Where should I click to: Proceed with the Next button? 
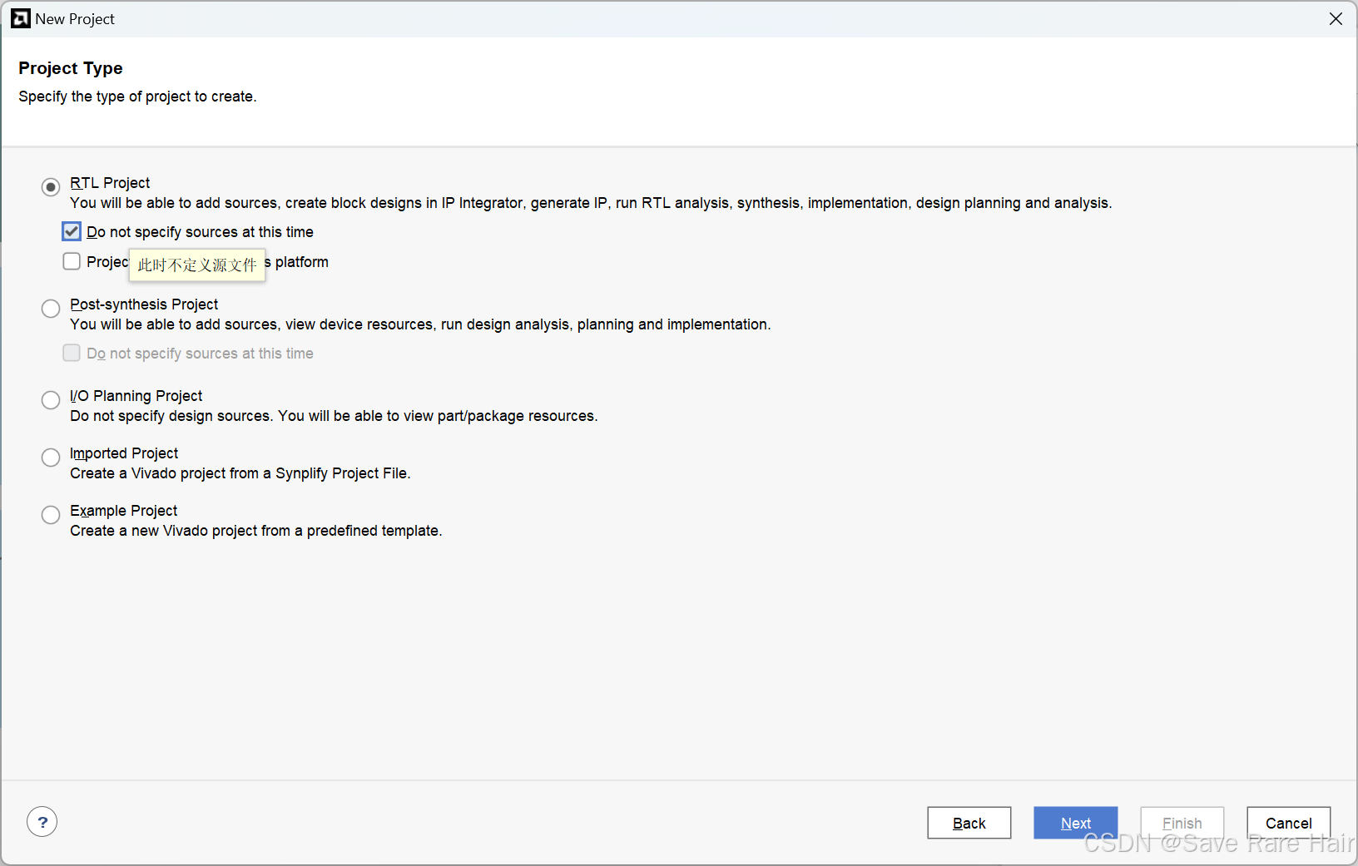point(1076,823)
